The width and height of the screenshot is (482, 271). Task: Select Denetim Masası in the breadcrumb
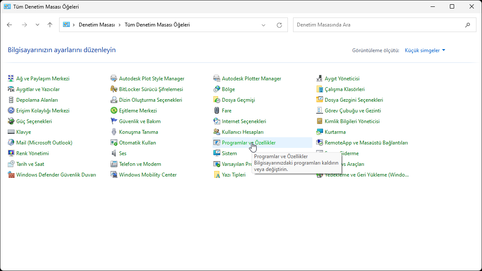(97, 25)
